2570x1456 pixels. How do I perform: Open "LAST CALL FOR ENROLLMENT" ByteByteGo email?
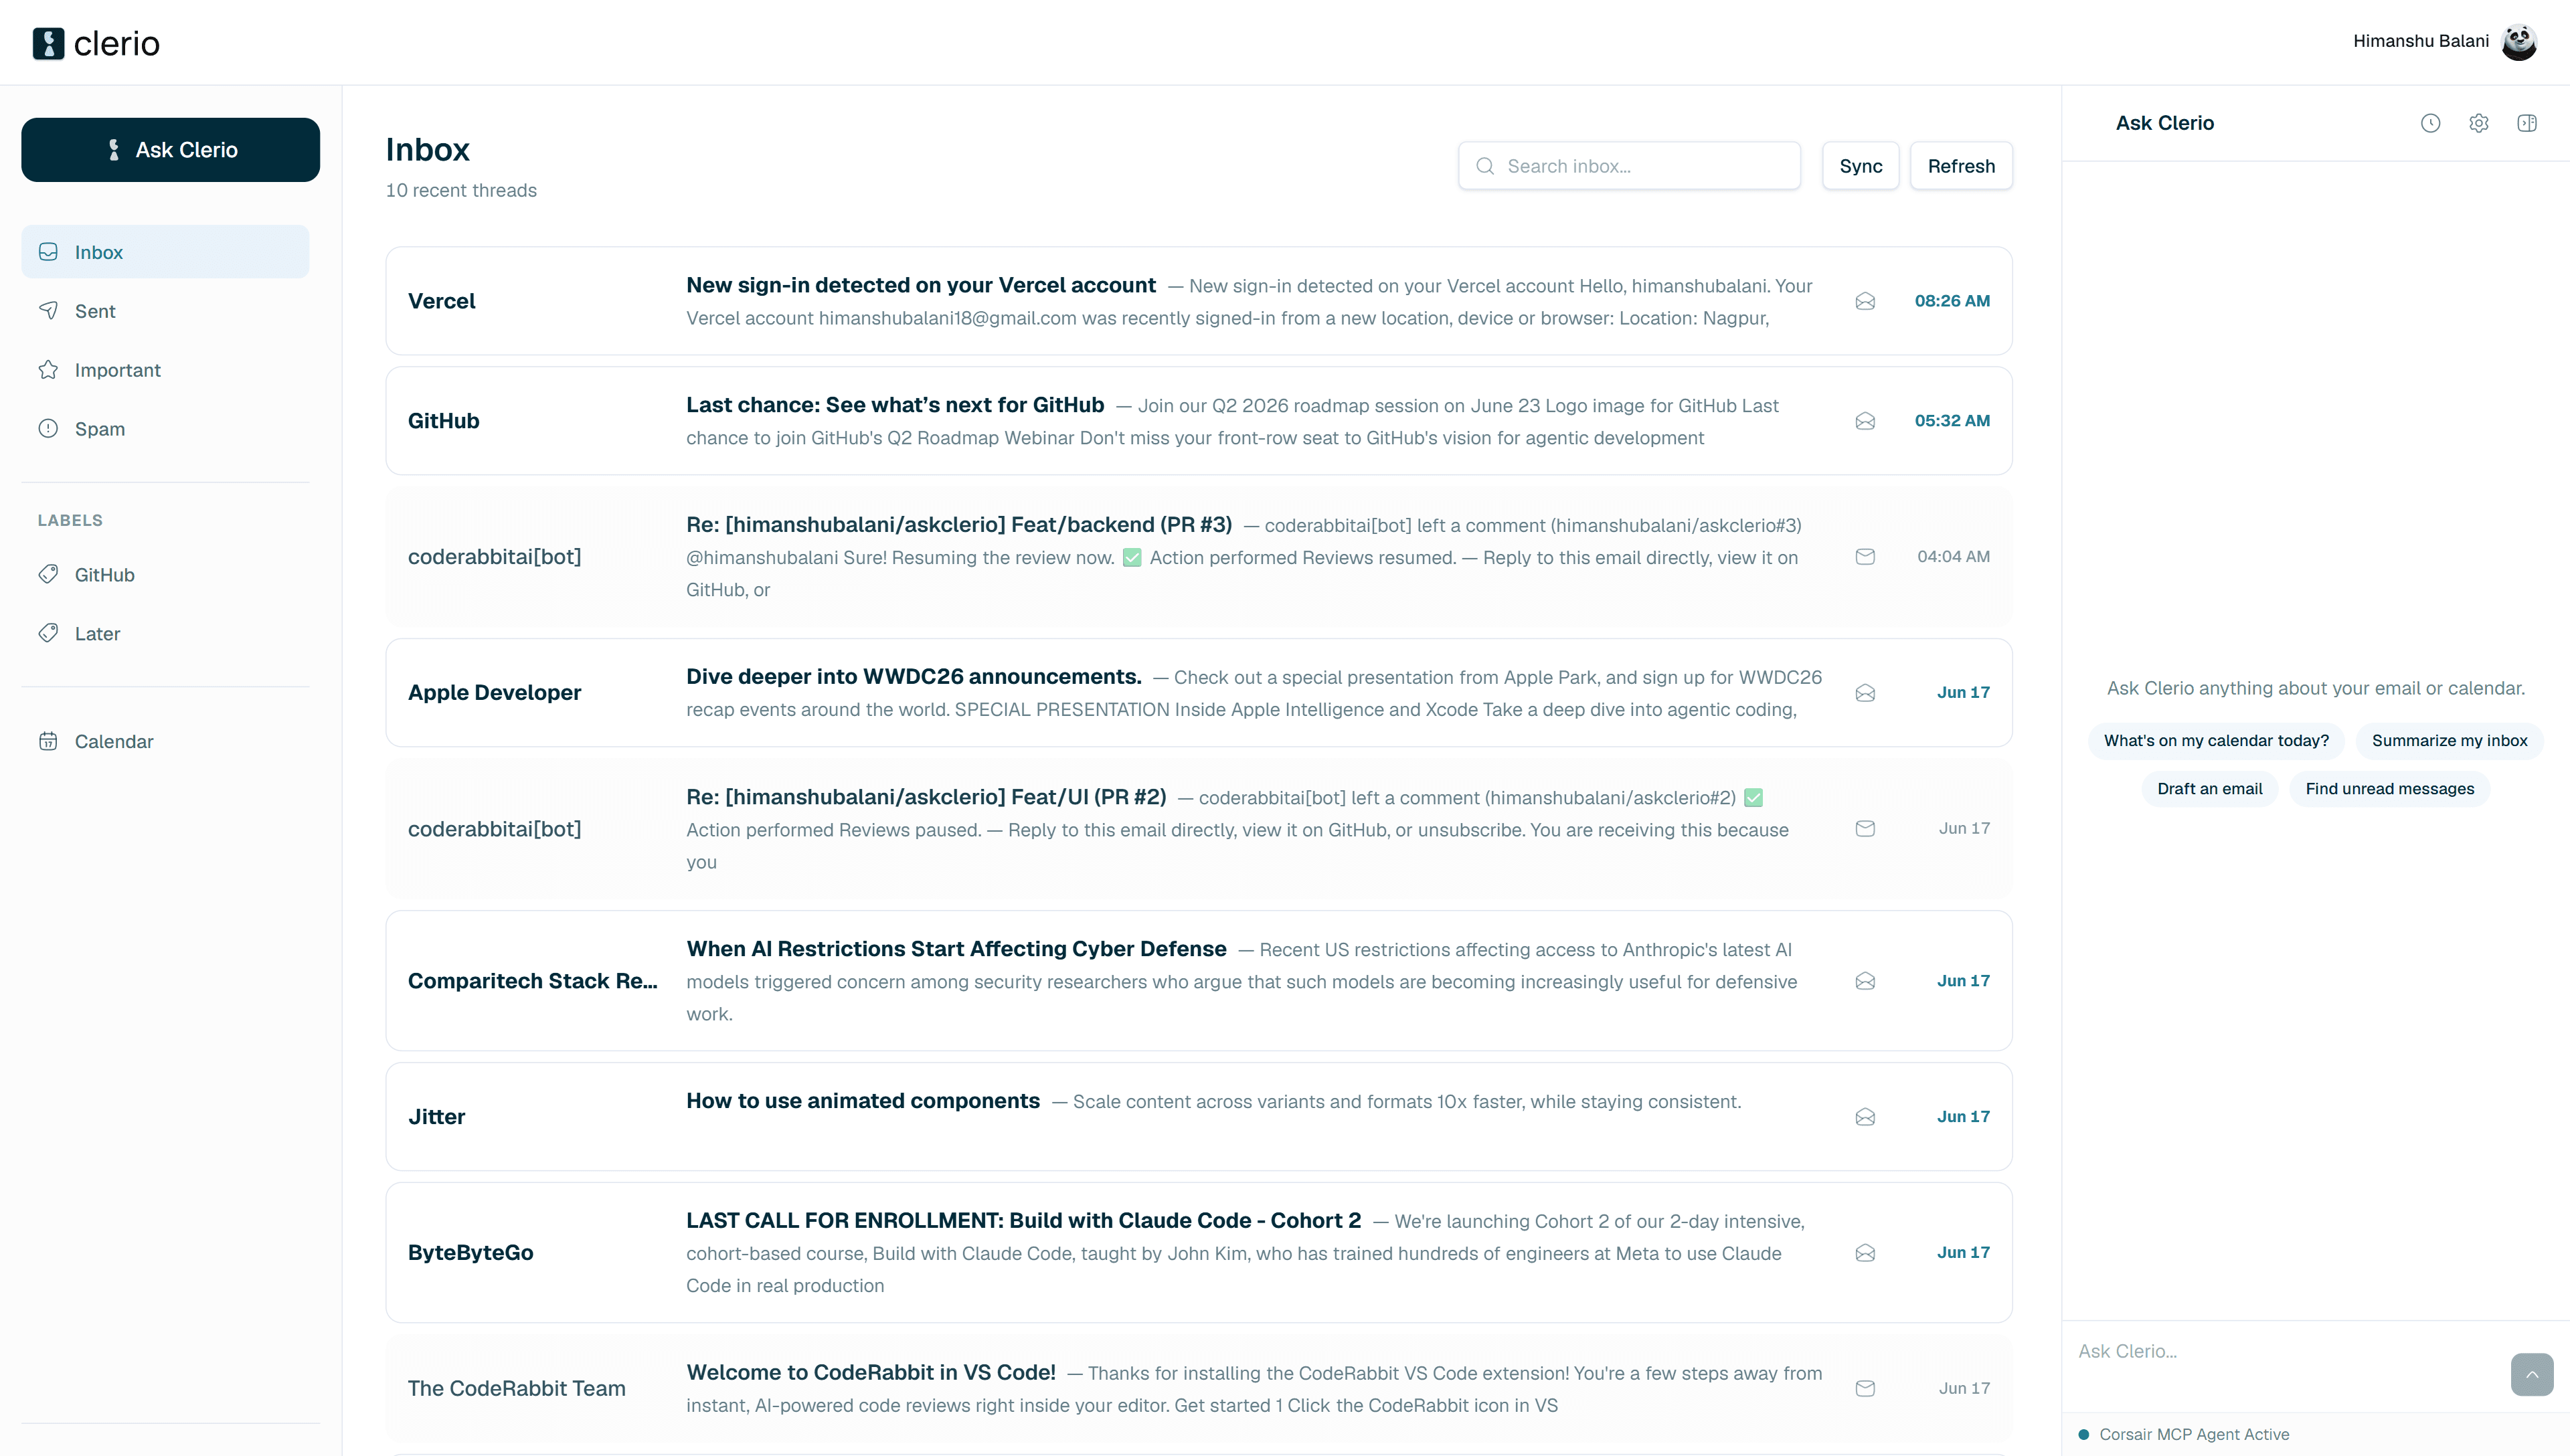[1198, 1253]
